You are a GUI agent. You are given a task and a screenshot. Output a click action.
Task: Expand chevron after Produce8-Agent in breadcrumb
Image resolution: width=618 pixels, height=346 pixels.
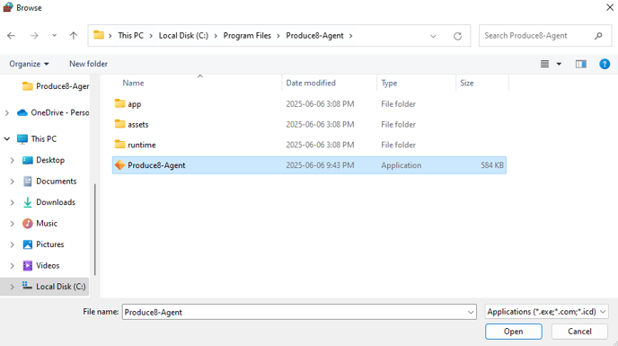click(x=350, y=36)
